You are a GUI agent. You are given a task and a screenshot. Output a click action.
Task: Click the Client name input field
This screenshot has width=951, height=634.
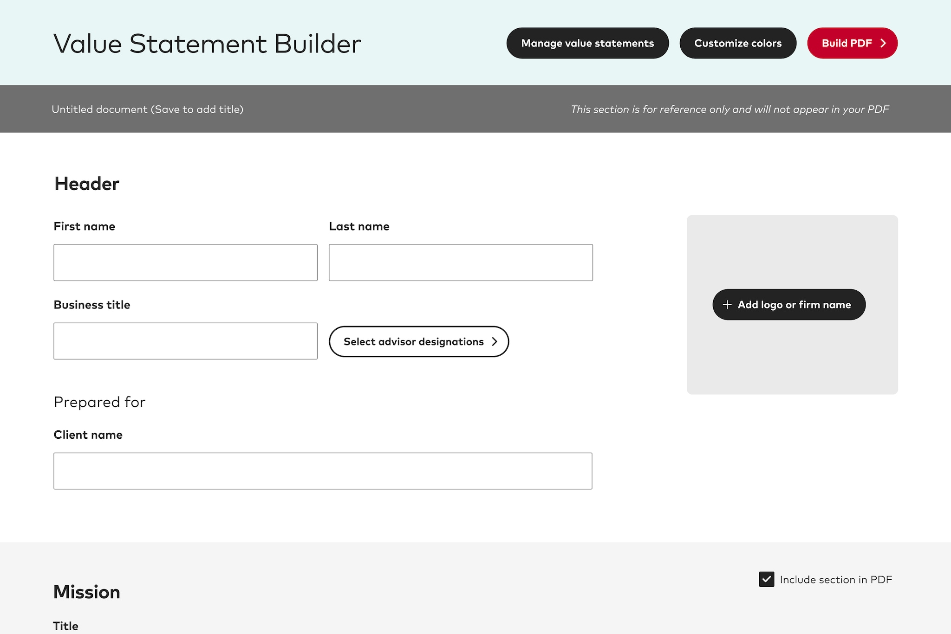point(323,471)
